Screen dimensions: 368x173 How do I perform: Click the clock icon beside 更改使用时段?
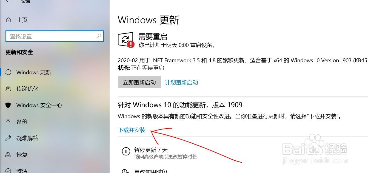coord(125,171)
